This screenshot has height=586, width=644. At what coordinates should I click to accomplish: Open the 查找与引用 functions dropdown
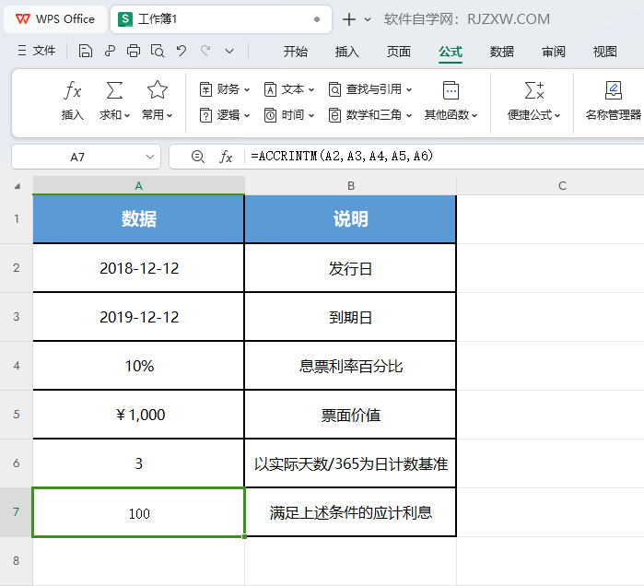[x=370, y=89]
